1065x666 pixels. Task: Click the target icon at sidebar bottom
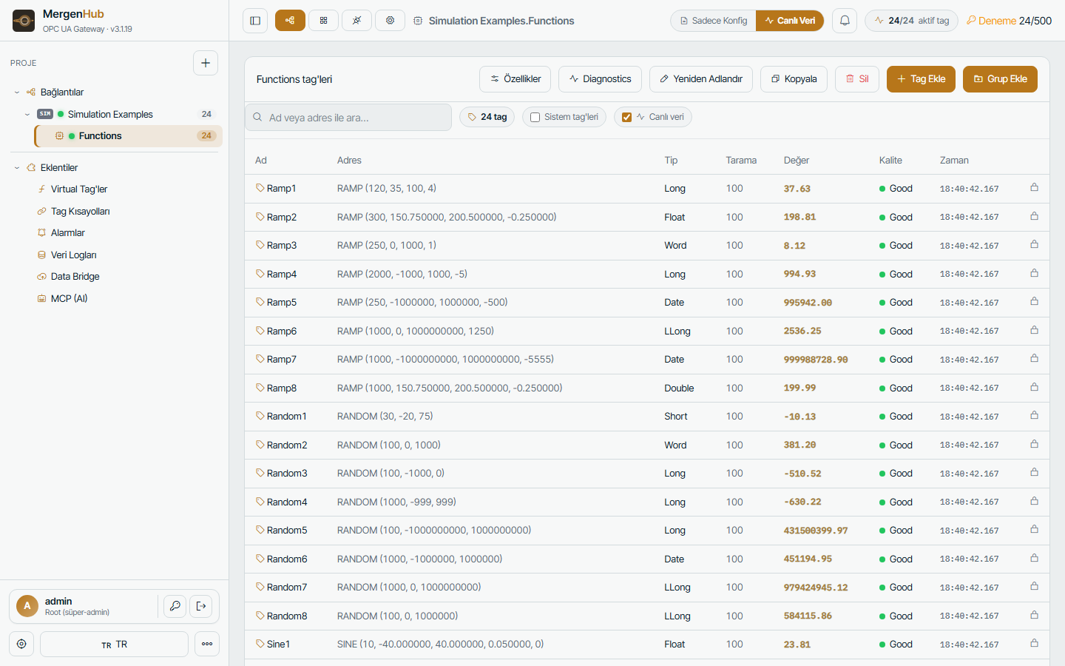(21, 644)
